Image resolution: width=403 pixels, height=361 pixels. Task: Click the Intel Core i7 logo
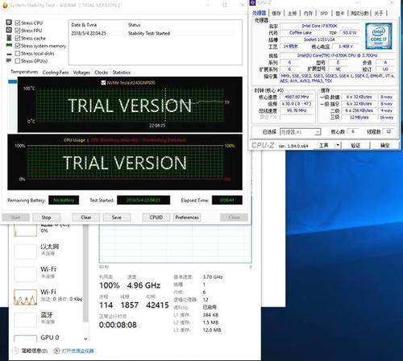coord(378,36)
